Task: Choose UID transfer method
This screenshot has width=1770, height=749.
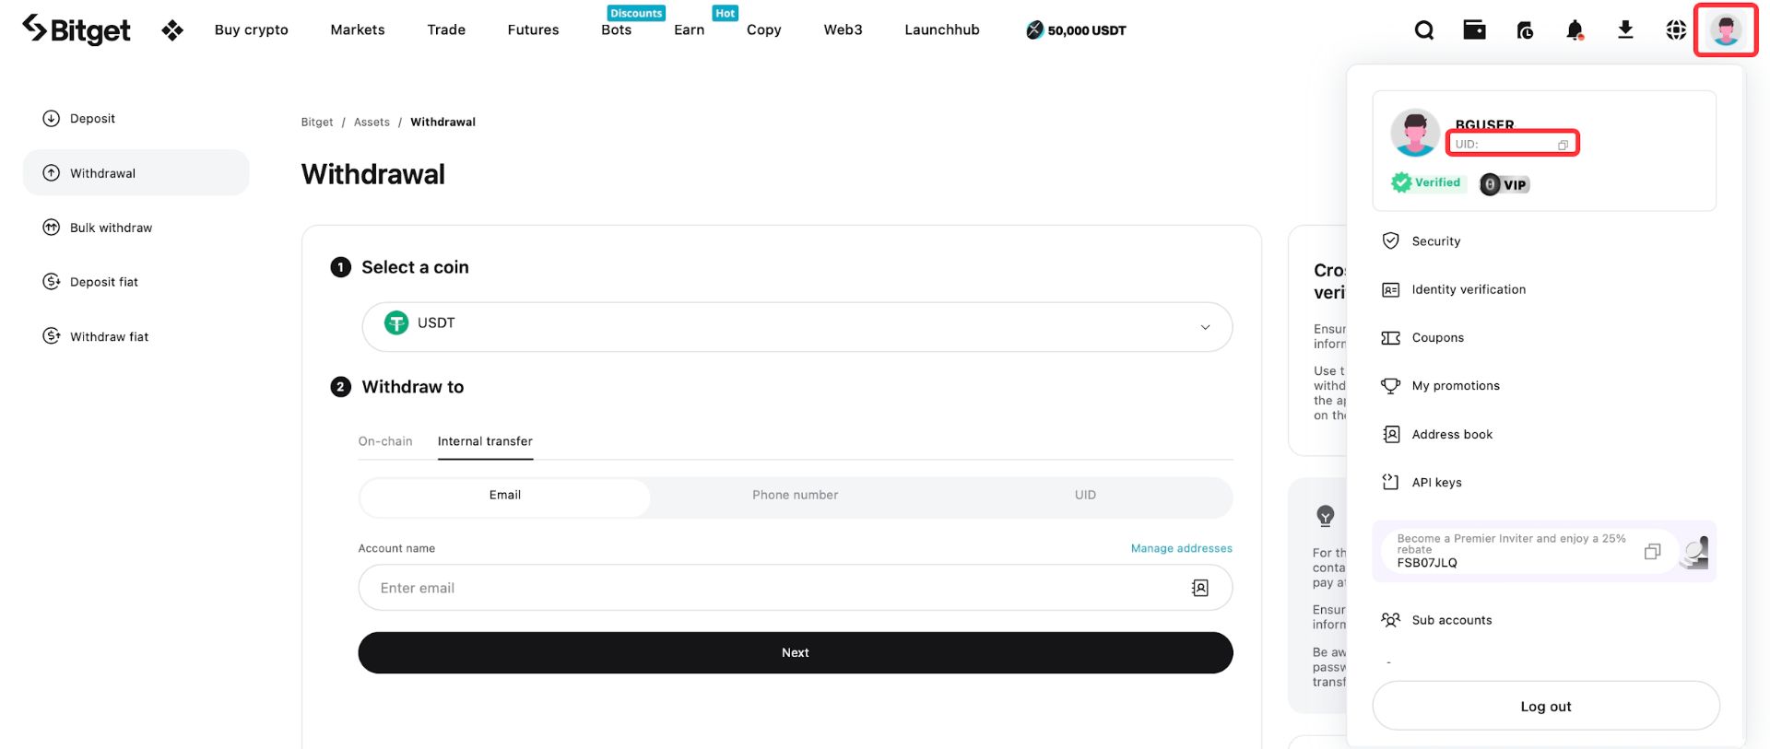Action: click(1085, 496)
